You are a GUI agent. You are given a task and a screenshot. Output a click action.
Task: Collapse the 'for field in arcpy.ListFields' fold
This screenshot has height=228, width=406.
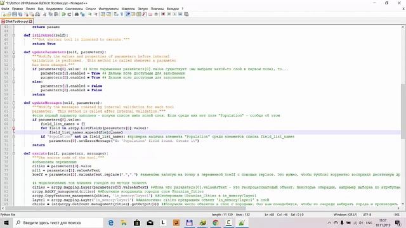[14, 128]
